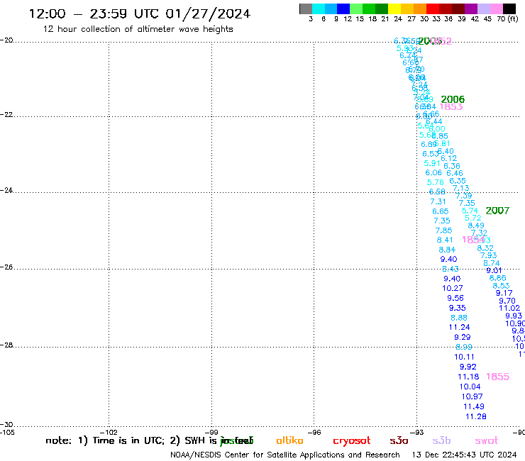Click the cyan swatch in the wave height legend

point(319,9)
